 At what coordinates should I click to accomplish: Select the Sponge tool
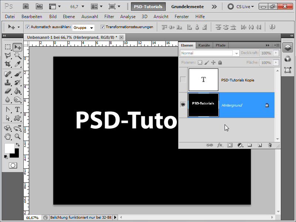click(x=17, y=100)
